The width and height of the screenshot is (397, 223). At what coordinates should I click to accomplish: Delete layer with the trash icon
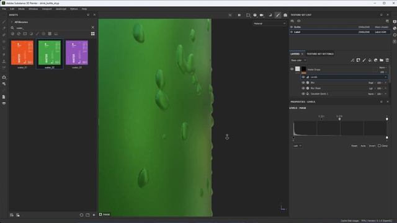pos(387,60)
